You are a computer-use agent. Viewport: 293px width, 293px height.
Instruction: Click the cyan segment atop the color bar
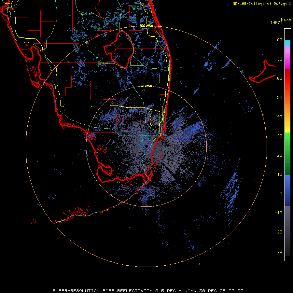coord(287,42)
